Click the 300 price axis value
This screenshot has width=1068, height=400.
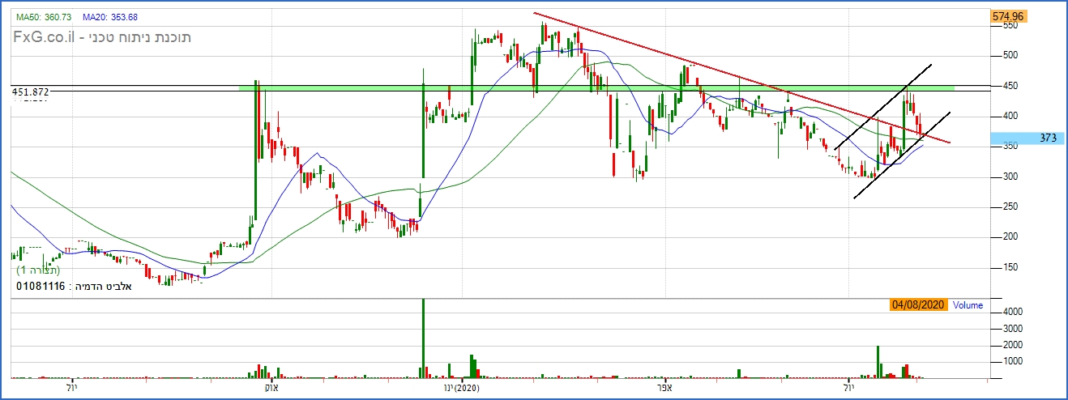(x=1010, y=177)
